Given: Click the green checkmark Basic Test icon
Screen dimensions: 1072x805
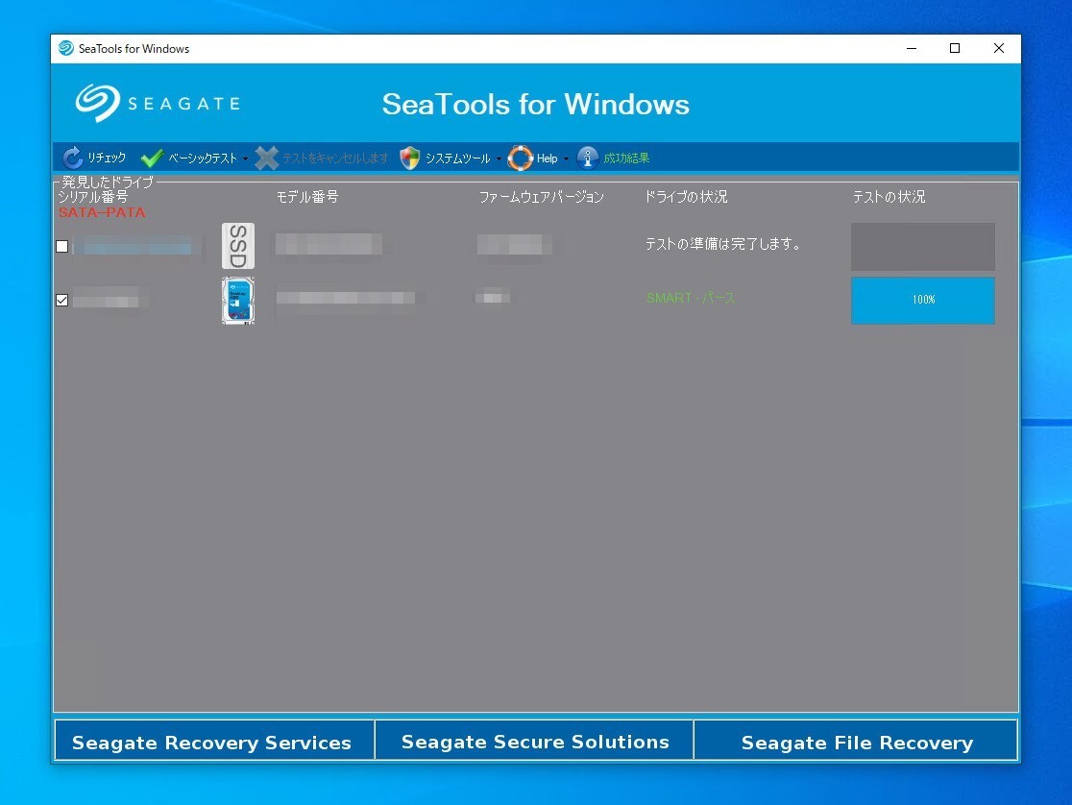Looking at the screenshot, I should coord(152,159).
